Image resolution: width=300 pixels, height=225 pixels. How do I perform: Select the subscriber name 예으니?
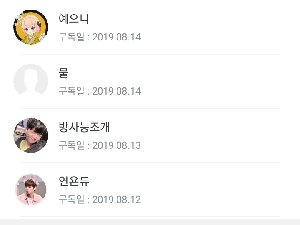[x=74, y=19]
